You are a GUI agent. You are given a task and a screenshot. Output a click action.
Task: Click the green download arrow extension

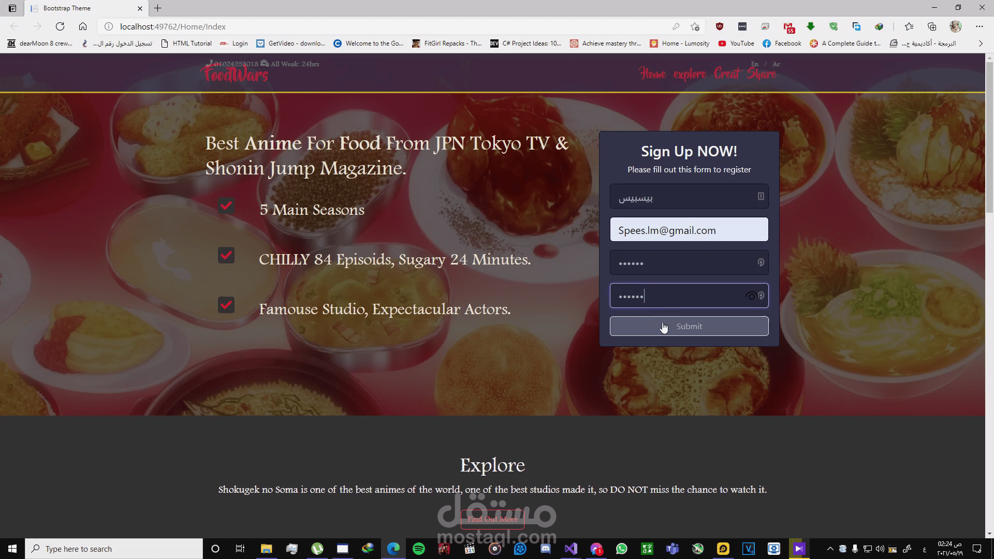(x=811, y=26)
